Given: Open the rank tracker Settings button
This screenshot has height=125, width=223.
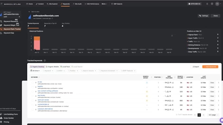Looking at the screenshot, I should pos(204,16).
